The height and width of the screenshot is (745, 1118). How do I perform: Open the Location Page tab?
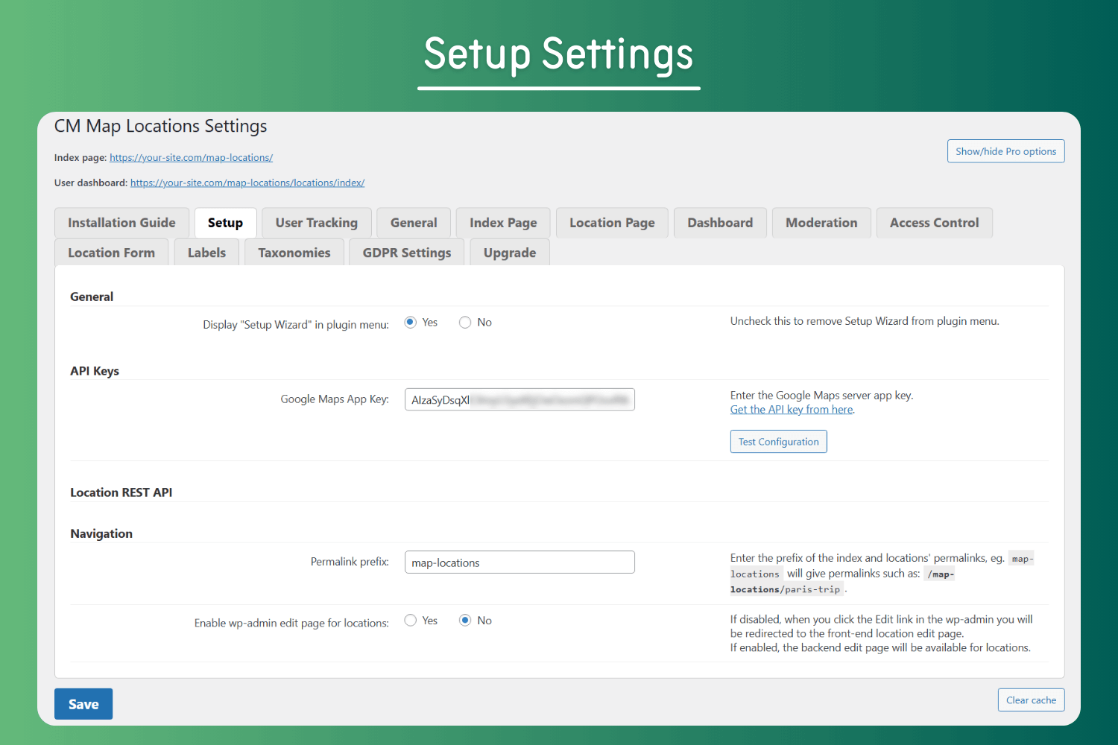click(612, 223)
